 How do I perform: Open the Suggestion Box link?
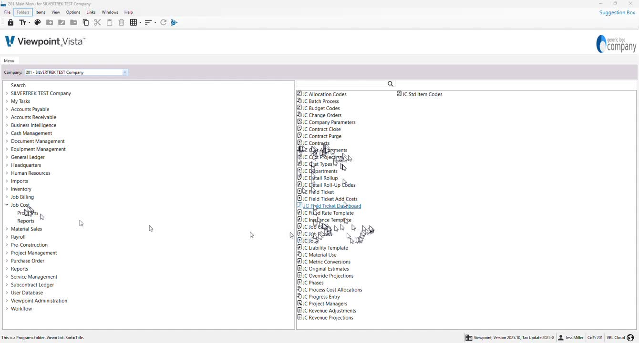pyautogui.click(x=617, y=12)
